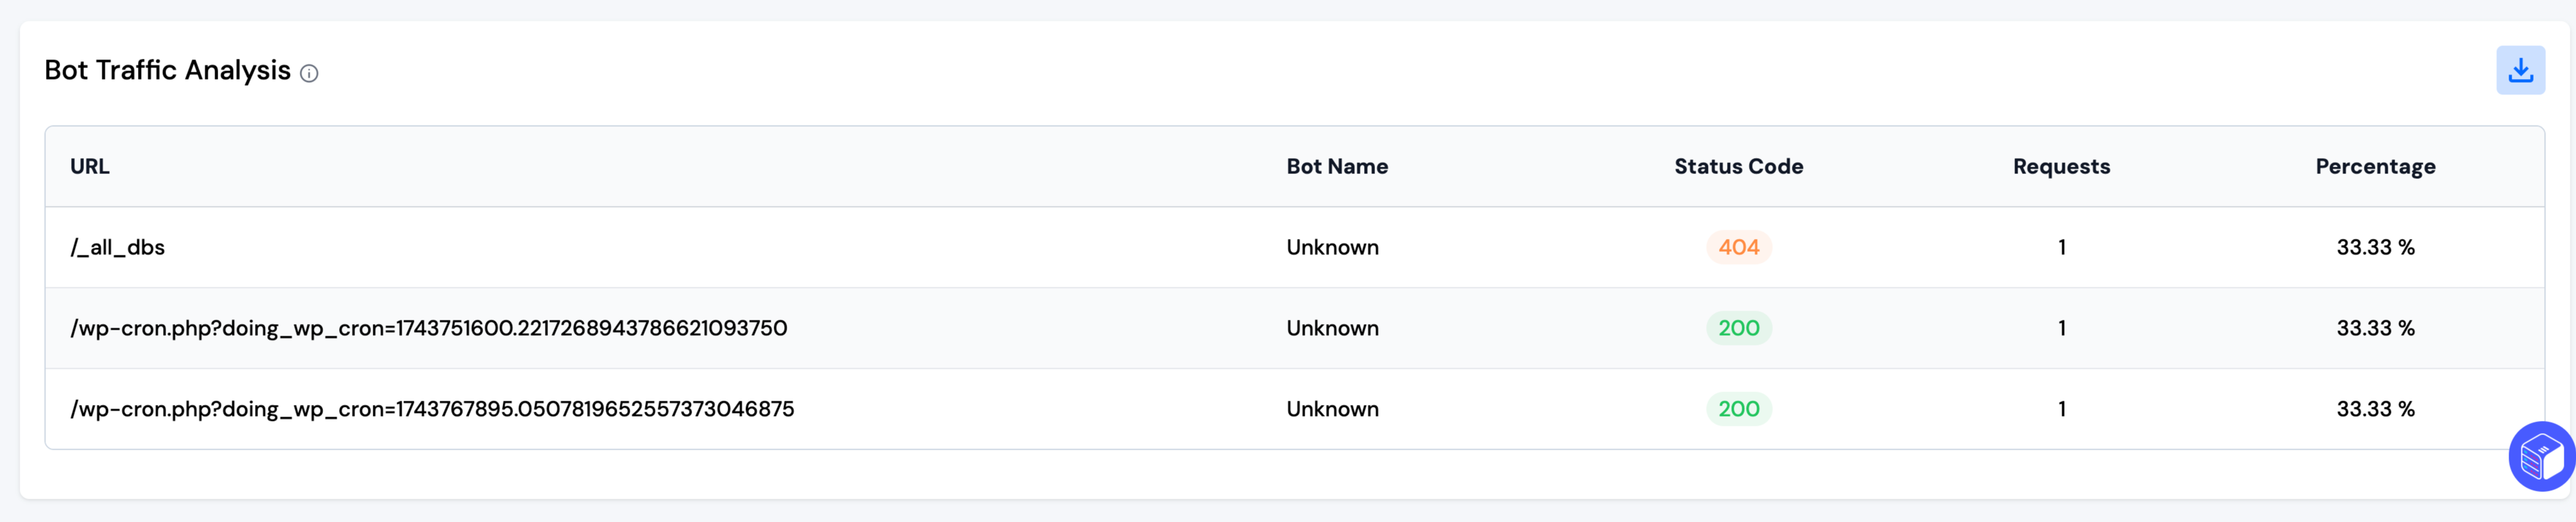2576x522 pixels.
Task: Download the Bot Traffic Analysis report
Action: point(2520,70)
